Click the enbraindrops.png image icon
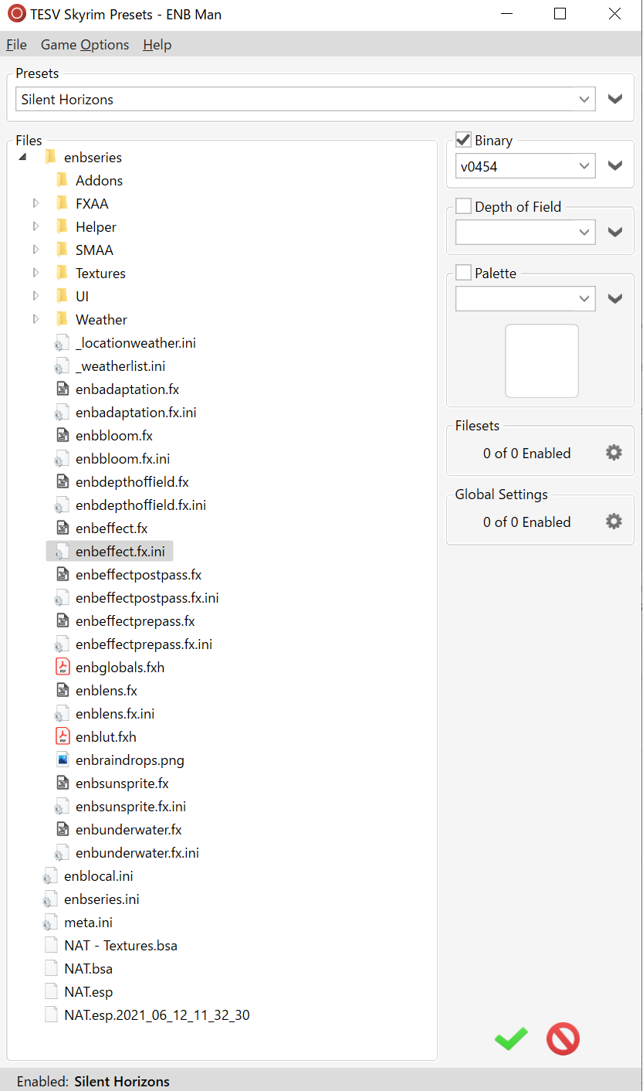 coord(63,760)
